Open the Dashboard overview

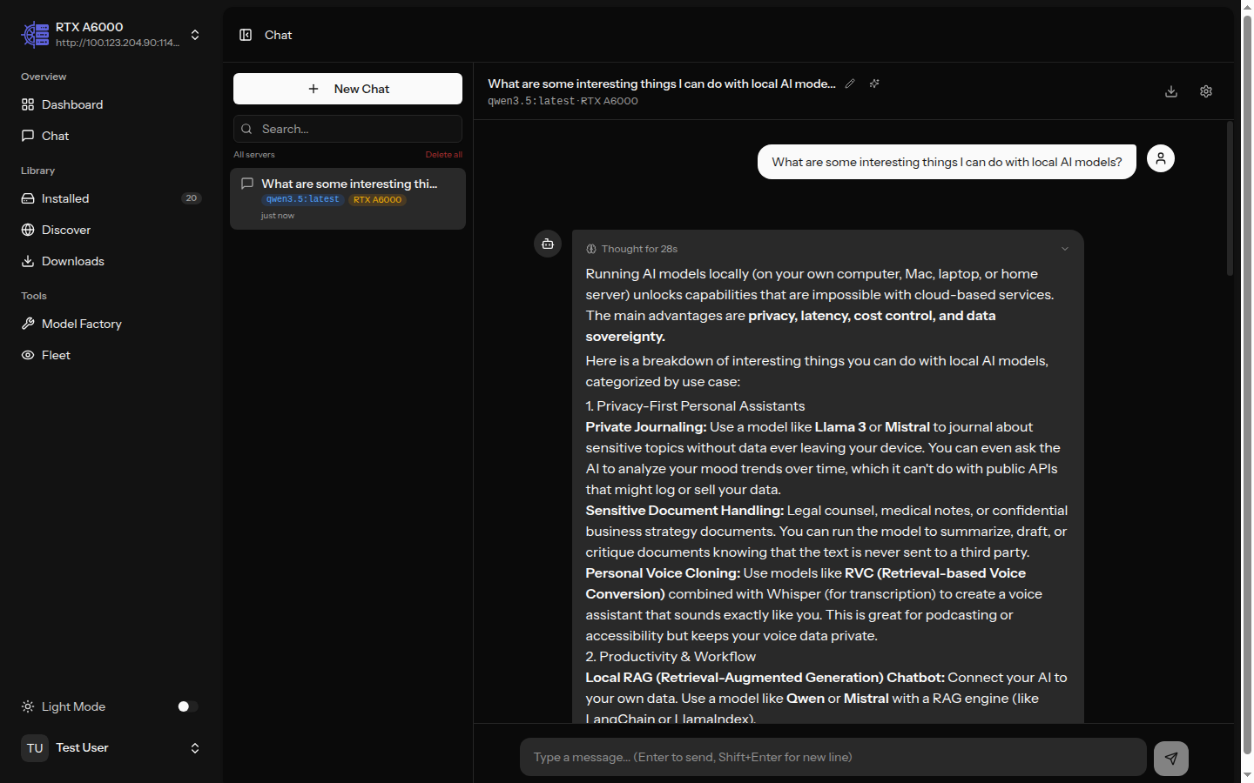tap(72, 104)
